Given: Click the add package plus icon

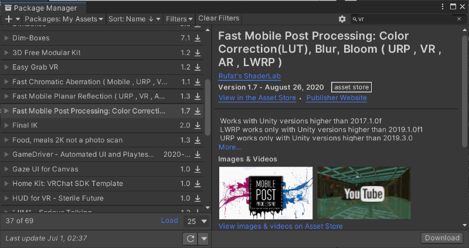Looking at the screenshot, I should pos(8,19).
